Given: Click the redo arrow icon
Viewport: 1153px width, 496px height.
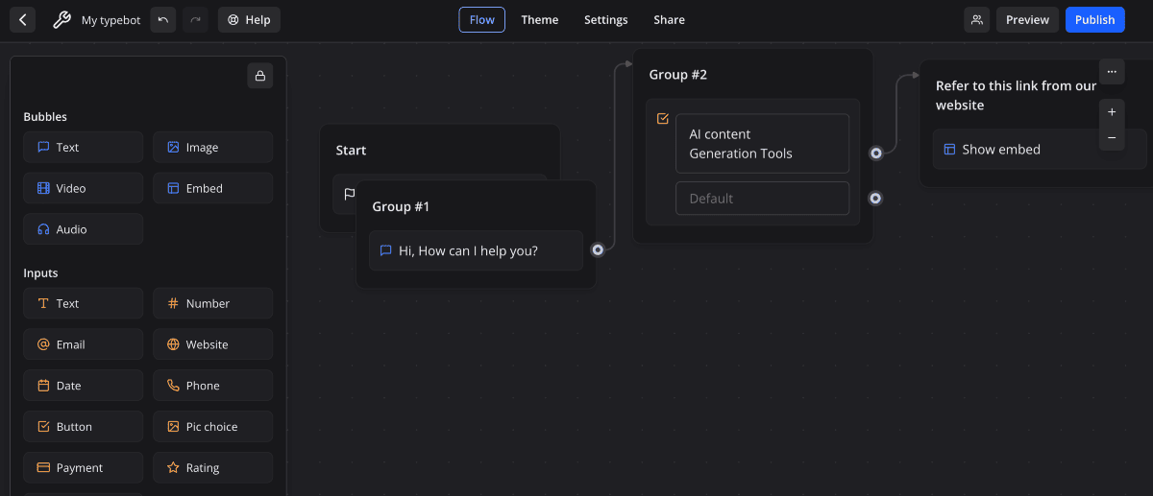Looking at the screenshot, I should point(195,20).
